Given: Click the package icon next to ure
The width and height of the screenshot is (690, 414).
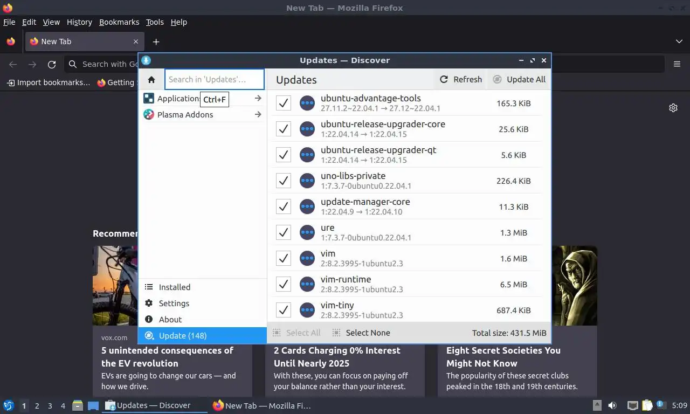Looking at the screenshot, I should [x=307, y=232].
